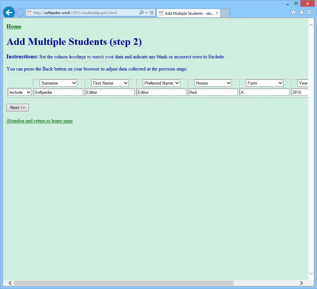Viewport: 317px width, 289px height.
Task: Open the Favorites star icon
Action: [x=301, y=12]
